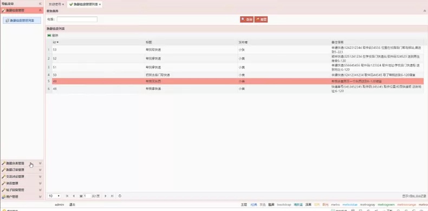The width and height of the screenshot is (428, 211).
Task: Click the red search query button
Action: [247, 19]
